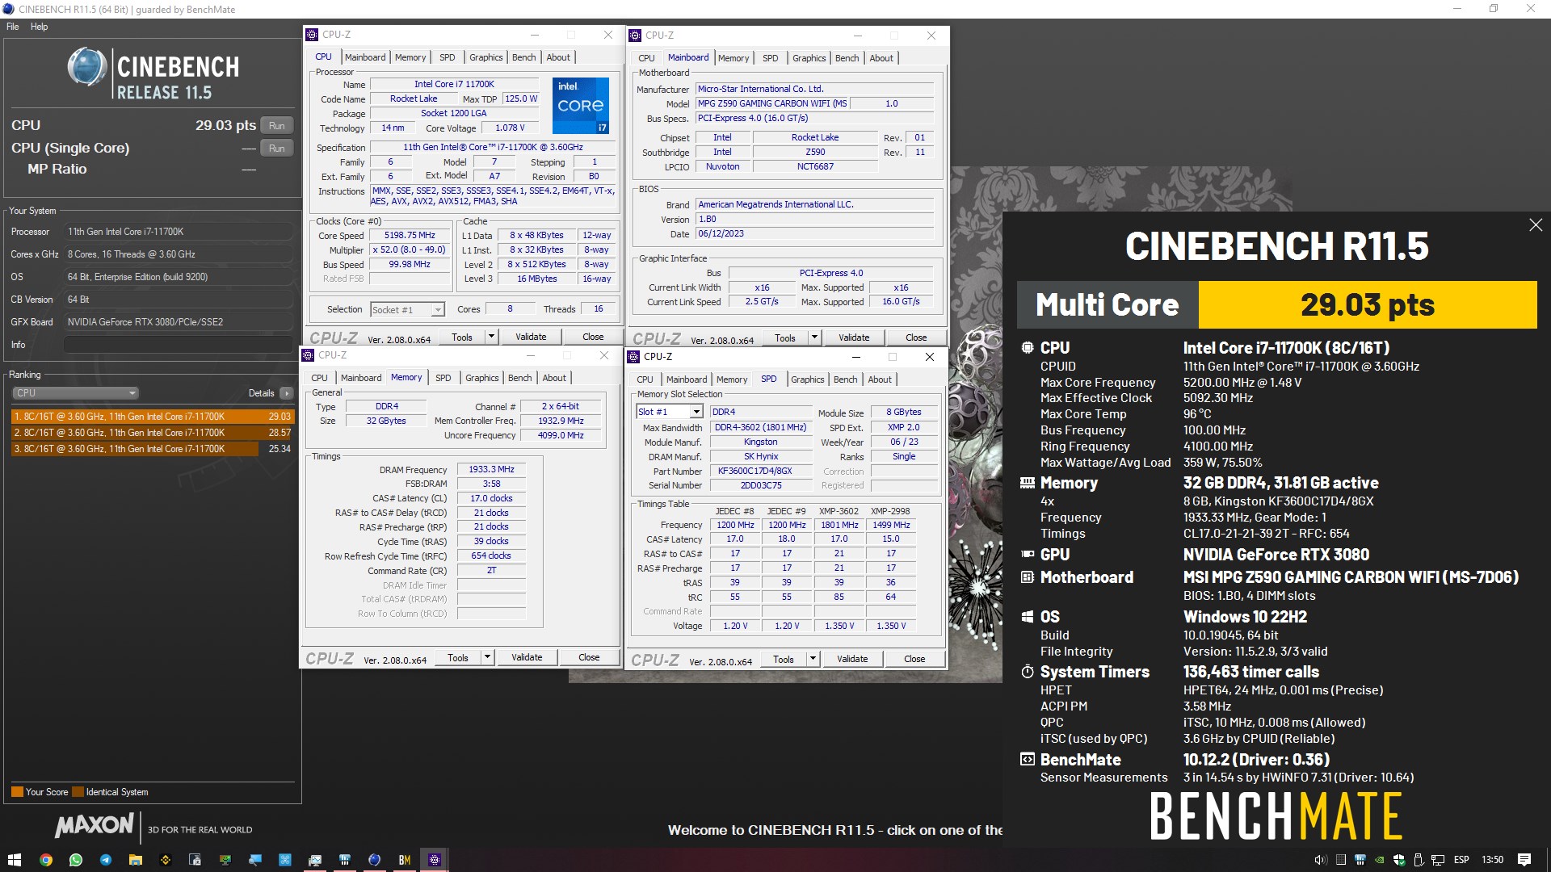
Task: Open the Windows Security shield tray icon
Action: tap(1399, 860)
